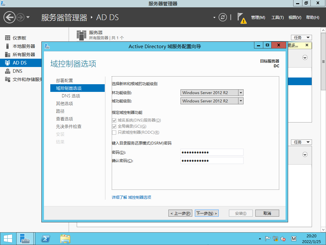Click the main window scrollbar up arrow
Screen dimensions: 326x245
[323, 30]
